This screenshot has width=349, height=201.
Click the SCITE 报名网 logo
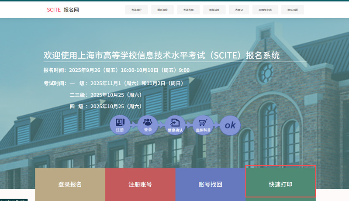coord(63,10)
